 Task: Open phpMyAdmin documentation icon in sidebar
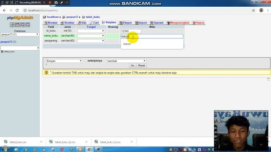tap(22, 25)
